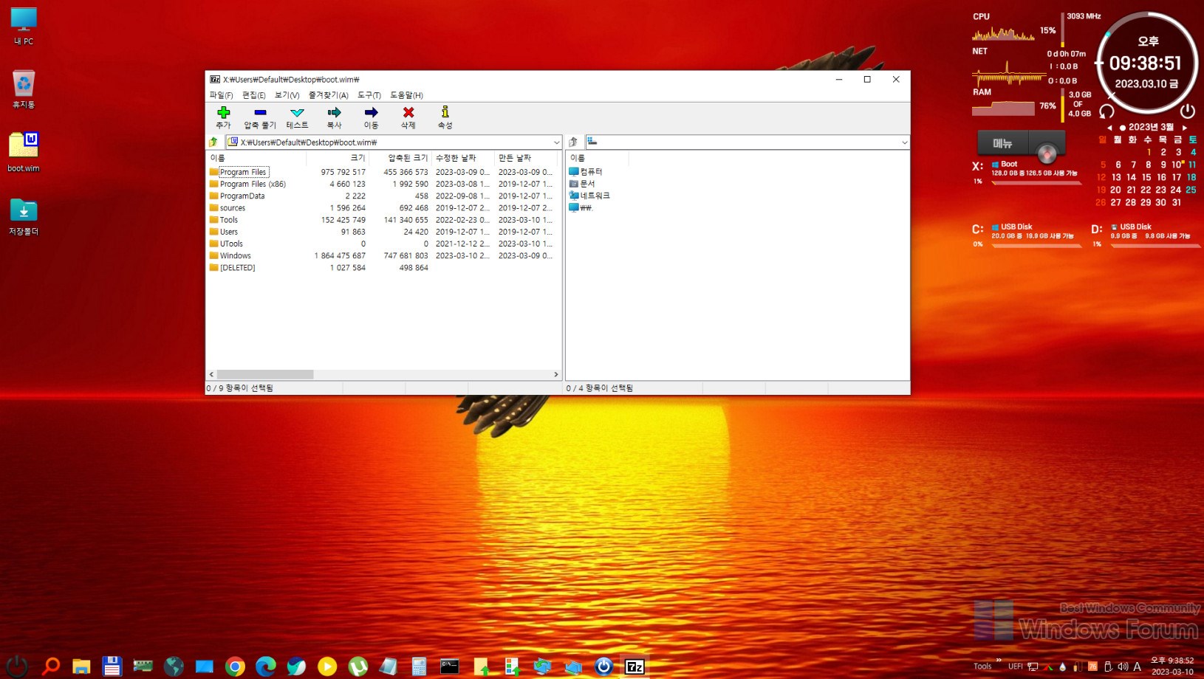This screenshot has width=1204, height=679.
Task: Select the sources folder row
Action: [x=383, y=208]
